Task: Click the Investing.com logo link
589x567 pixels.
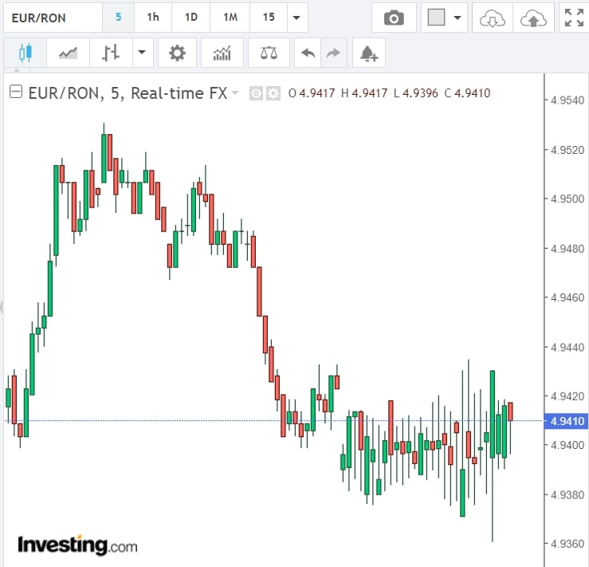Action: 77,545
